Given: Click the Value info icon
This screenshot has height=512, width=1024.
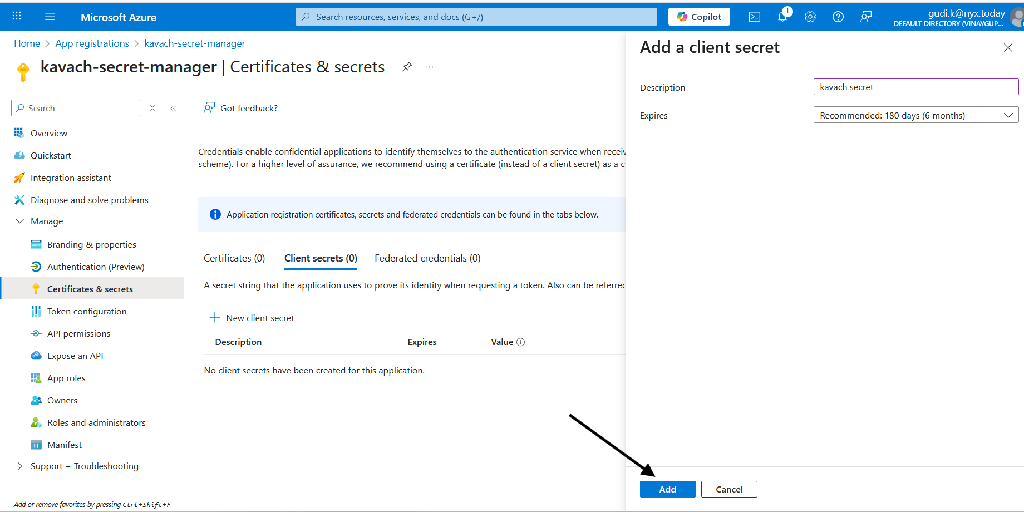Looking at the screenshot, I should (x=521, y=342).
